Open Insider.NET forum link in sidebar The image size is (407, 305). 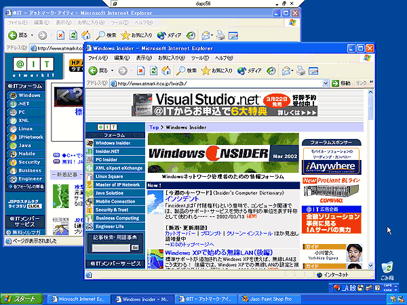click(115, 151)
